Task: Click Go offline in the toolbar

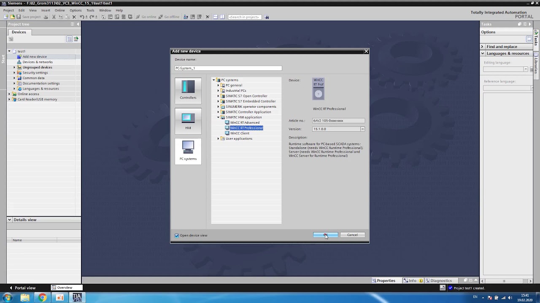Action: [169, 17]
